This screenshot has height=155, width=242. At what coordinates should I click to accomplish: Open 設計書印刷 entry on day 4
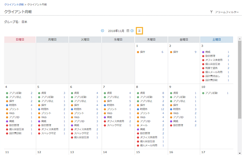[x=16, y=133]
